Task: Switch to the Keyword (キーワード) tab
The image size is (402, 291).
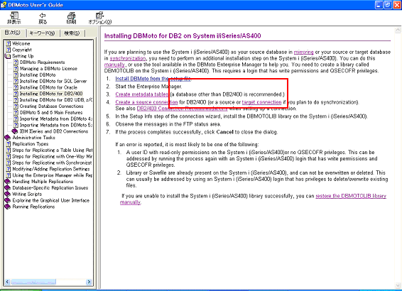Action: [x=43, y=33]
